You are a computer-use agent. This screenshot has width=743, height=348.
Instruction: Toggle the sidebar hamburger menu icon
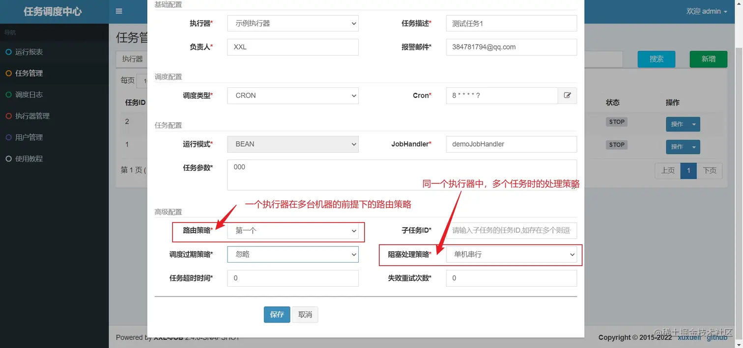click(x=119, y=11)
